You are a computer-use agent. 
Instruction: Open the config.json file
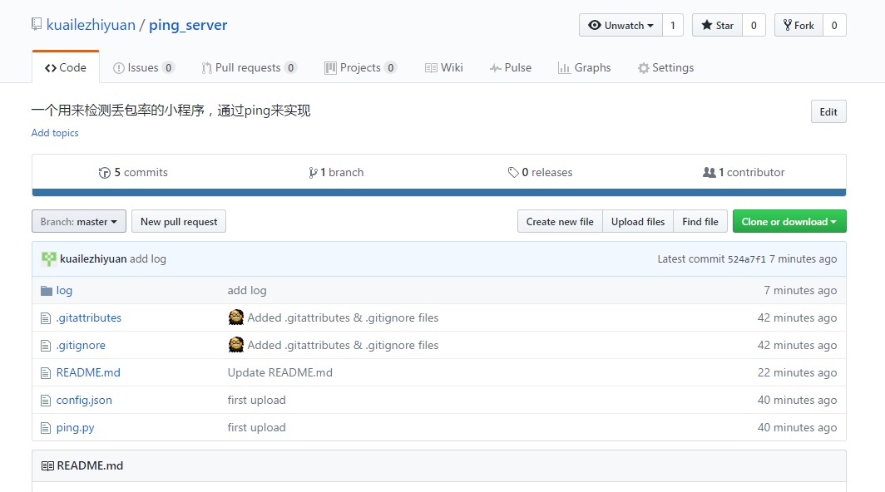click(x=84, y=401)
